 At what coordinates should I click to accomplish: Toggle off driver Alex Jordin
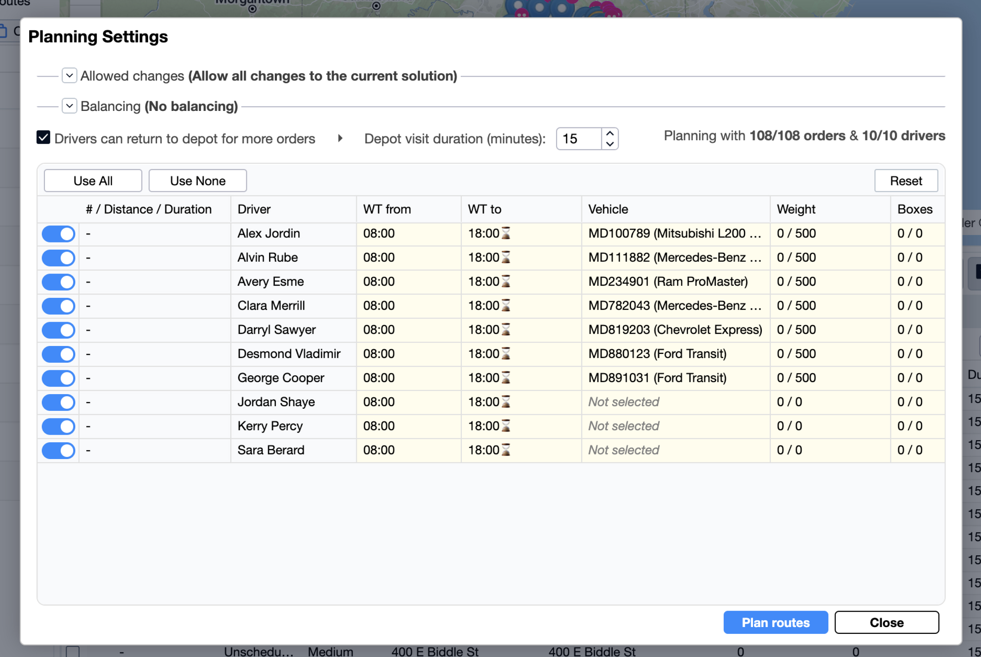58,234
